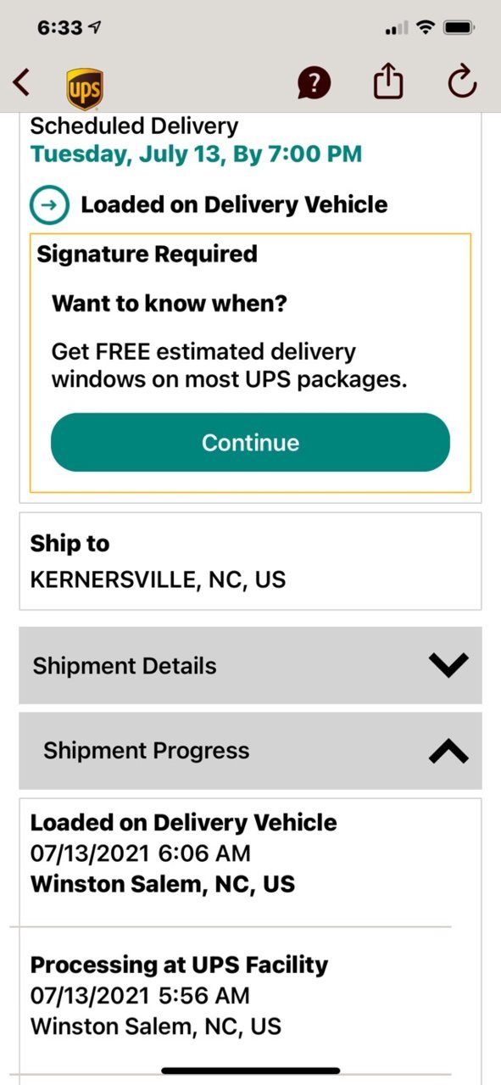Viewport: 501px width, 1085px height.
Task: Refresh the tracking page
Action: pos(462,82)
